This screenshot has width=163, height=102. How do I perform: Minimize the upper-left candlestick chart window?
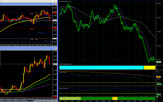point(50,4)
